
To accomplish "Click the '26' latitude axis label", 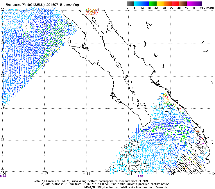I will tap(2, 75).
